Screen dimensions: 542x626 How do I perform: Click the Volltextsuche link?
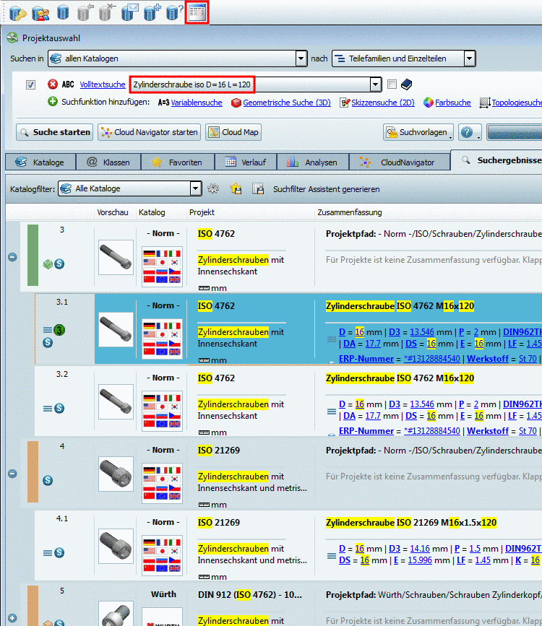[x=103, y=84]
